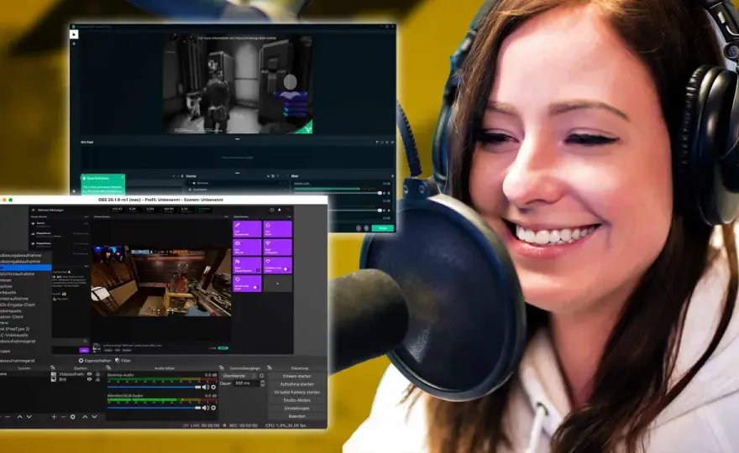Viewport: 739px width, 453px height.
Task: Toggle visibility eye of Videoaufnahme source
Action: click(x=90, y=374)
